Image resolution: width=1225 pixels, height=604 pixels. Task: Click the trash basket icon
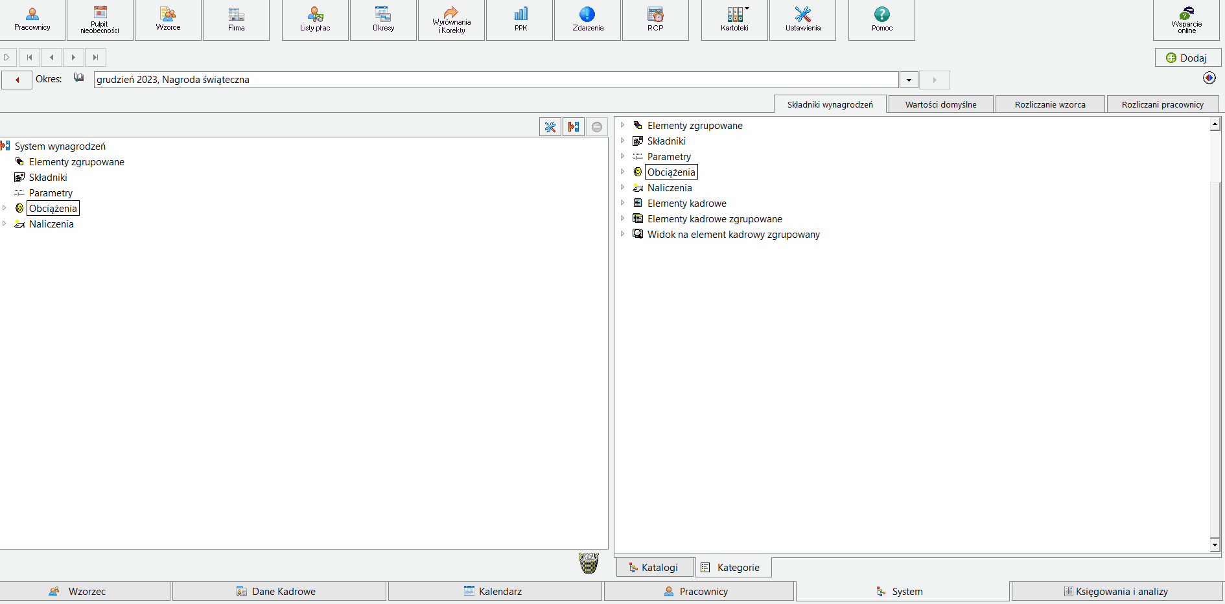coord(589,563)
